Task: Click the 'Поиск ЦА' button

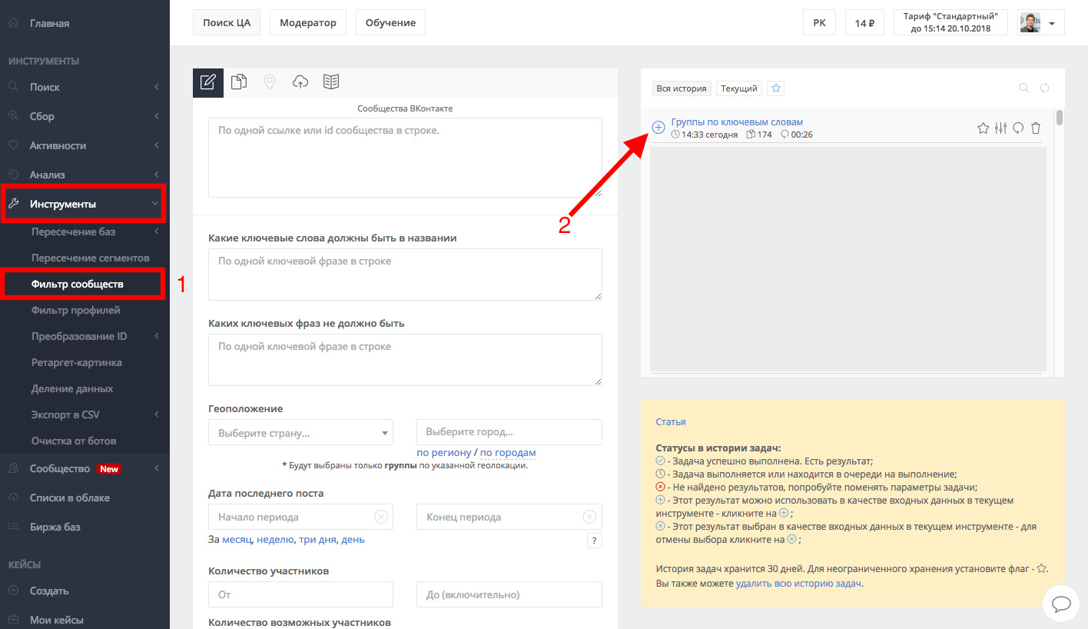Action: click(227, 23)
